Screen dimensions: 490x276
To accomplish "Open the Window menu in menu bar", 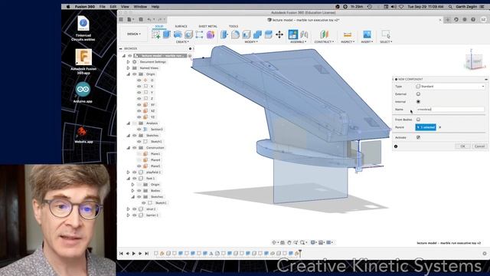I will 140,7.
